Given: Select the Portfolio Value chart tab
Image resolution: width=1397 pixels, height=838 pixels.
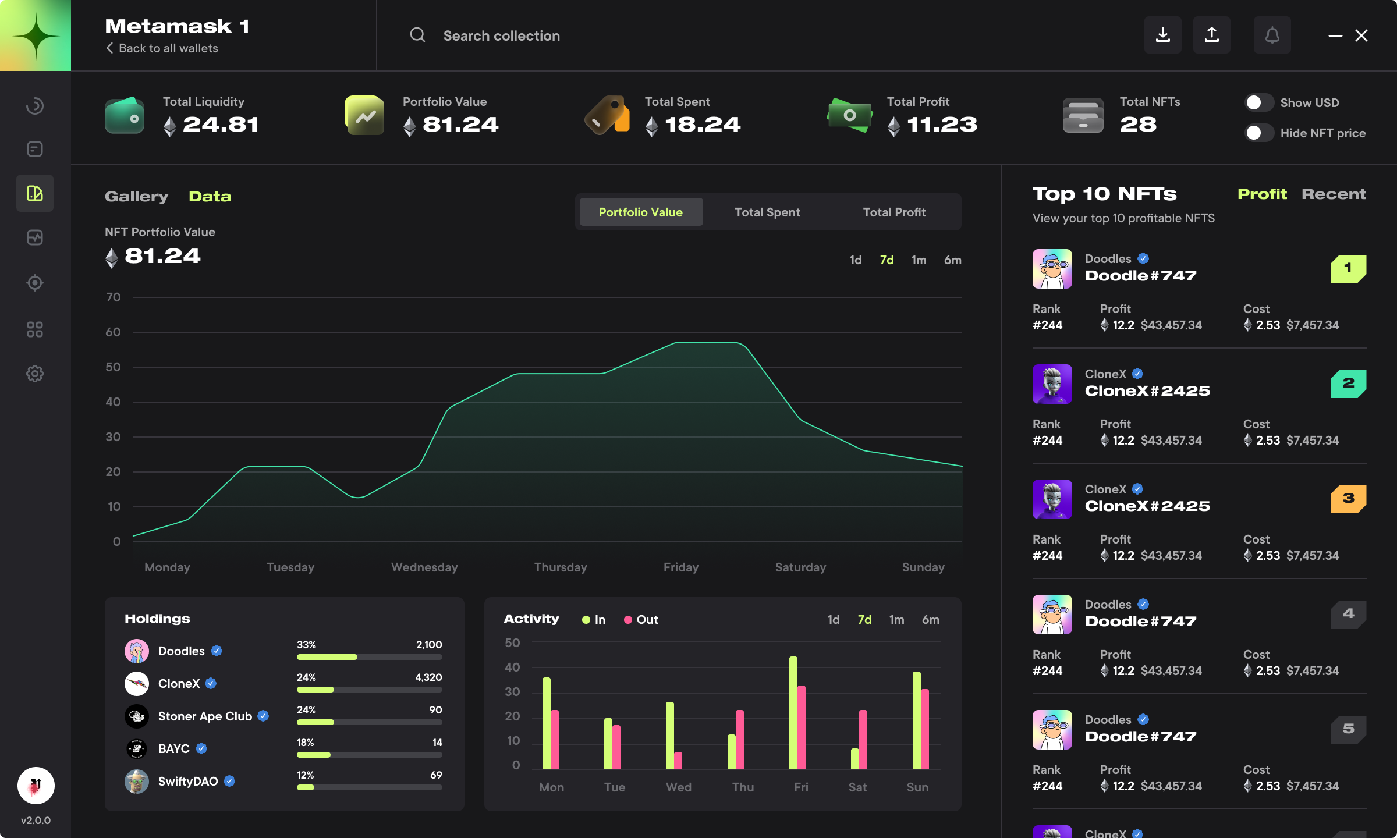Looking at the screenshot, I should 641,212.
